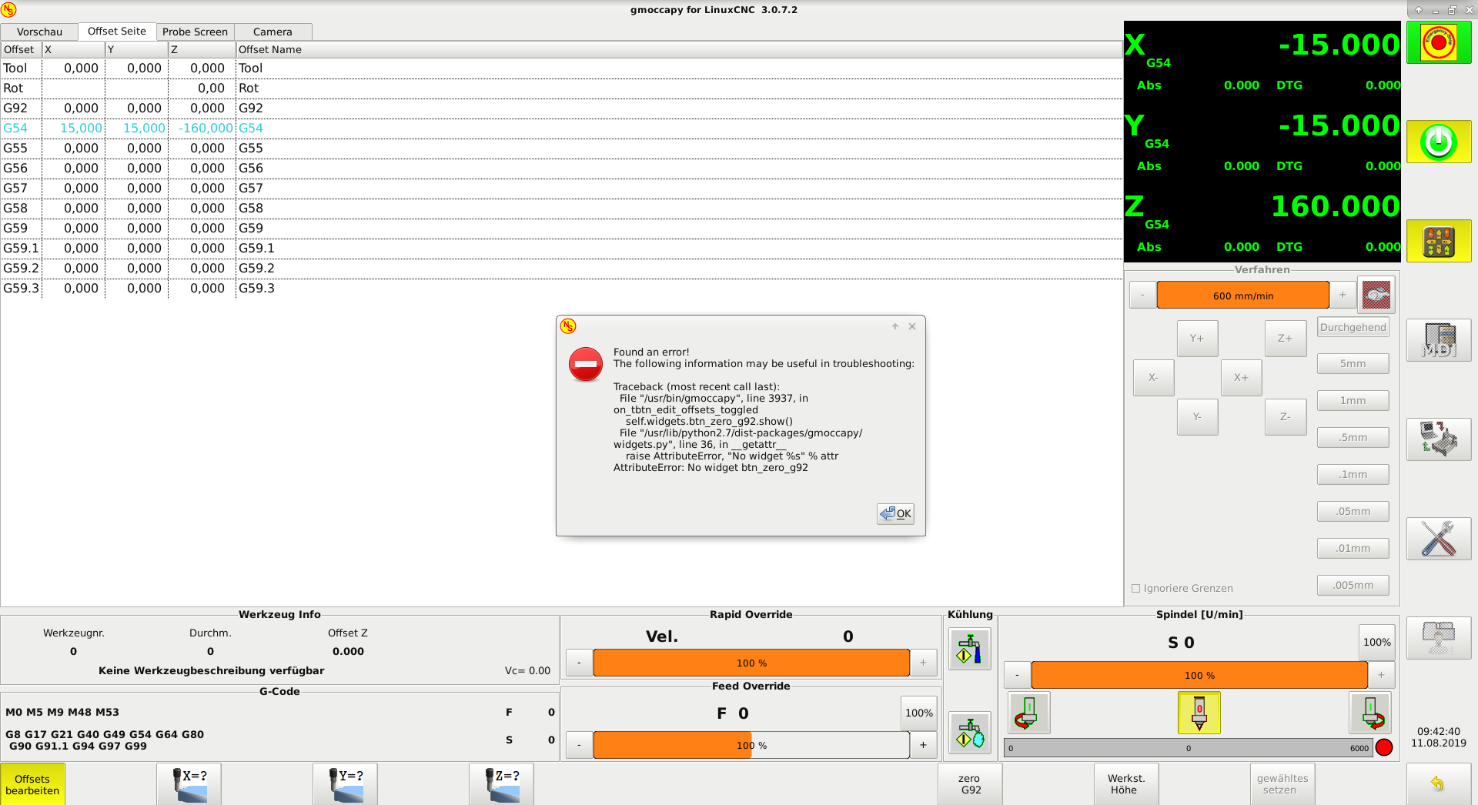
Task: Click jog velocity 600 mm/min slider
Action: click(x=1242, y=296)
